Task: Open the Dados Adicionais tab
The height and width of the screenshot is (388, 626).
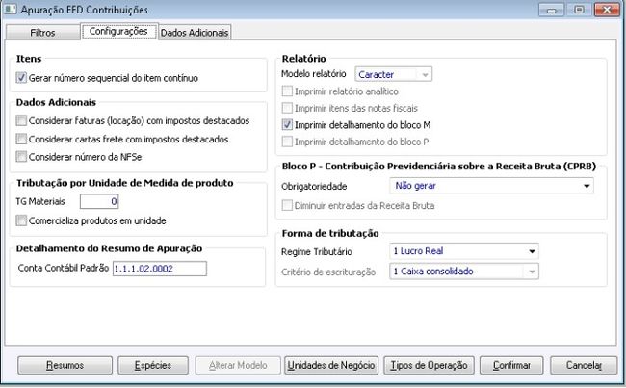Action: click(195, 33)
